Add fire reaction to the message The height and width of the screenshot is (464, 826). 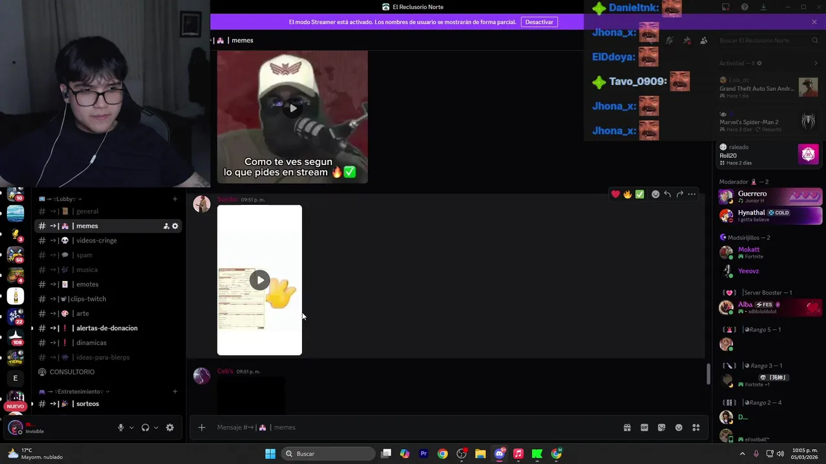point(627,194)
